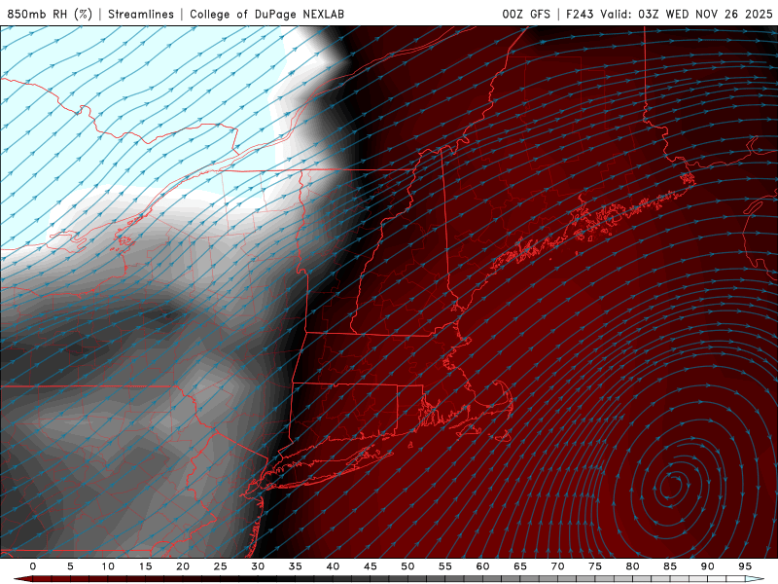This screenshot has width=778, height=584.
Task: Click the dark red left end of color bar
Action: pyautogui.click(x=22, y=579)
